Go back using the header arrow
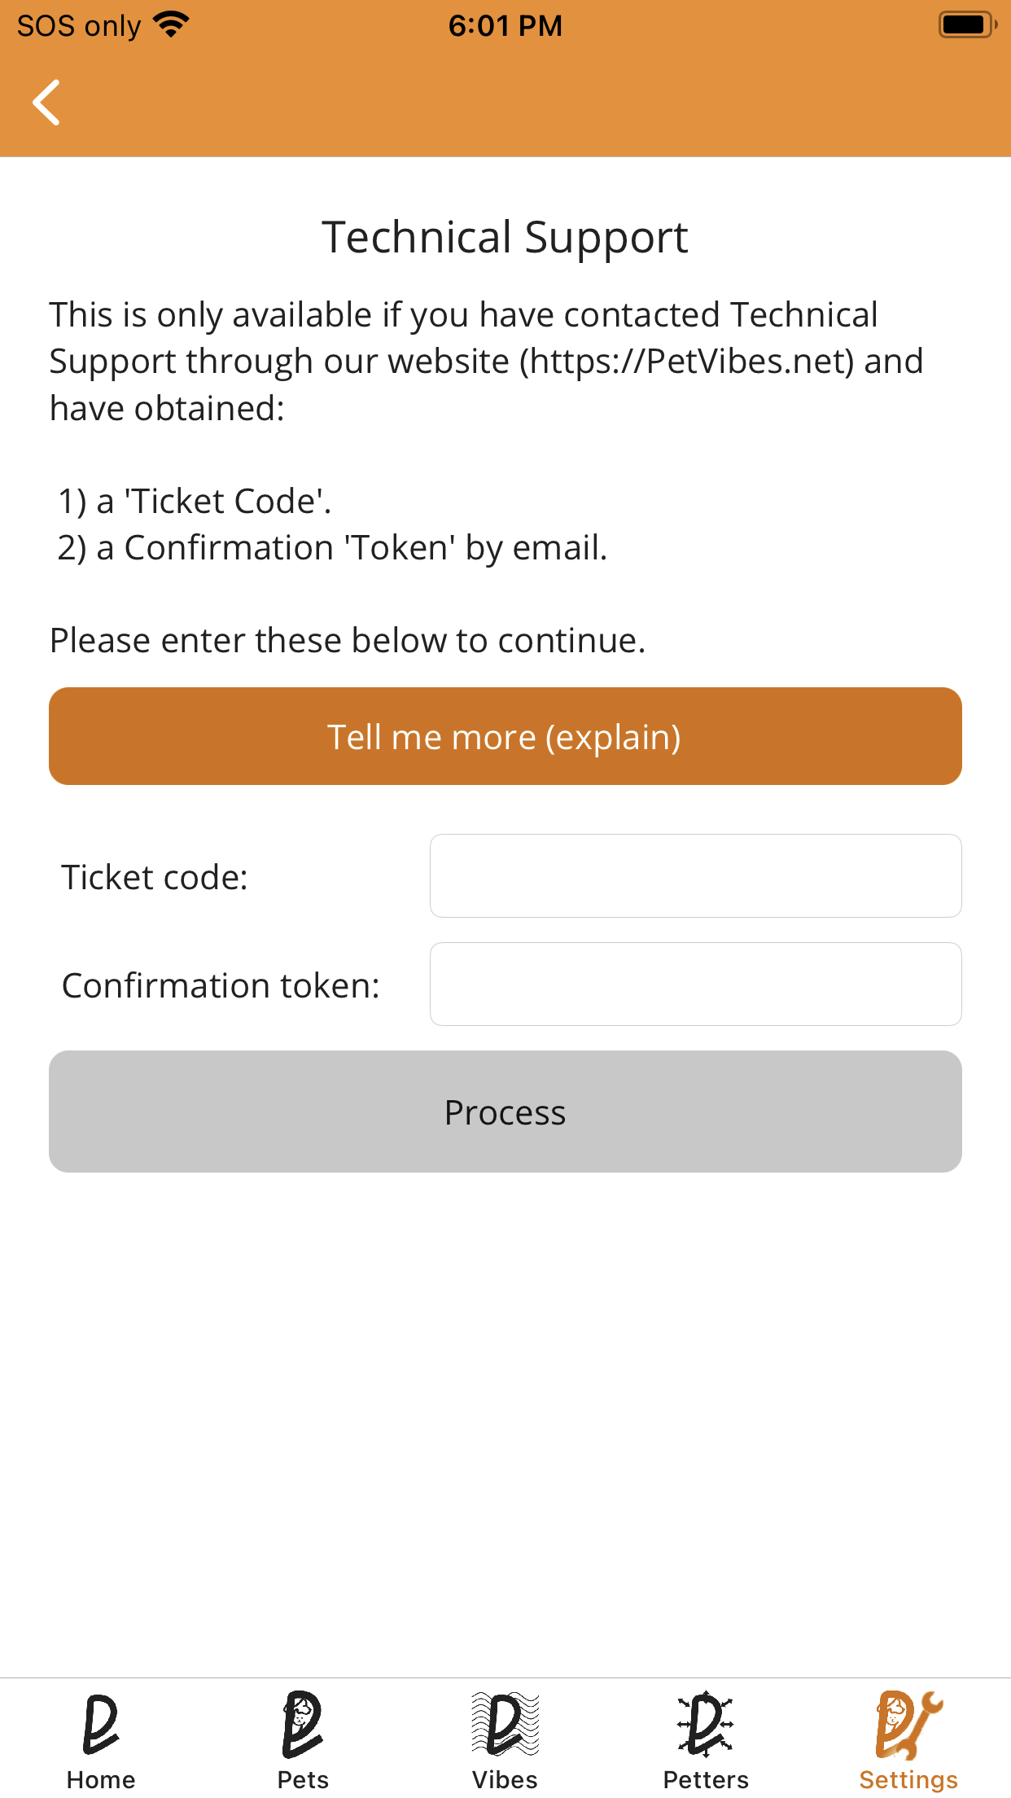The height and width of the screenshot is (1798, 1011). (46, 103)
